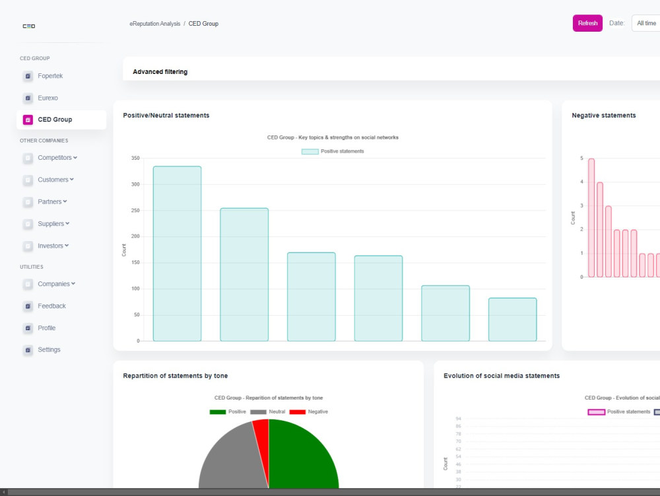Toggle Neutral legend in pie chart
This screenshot has height=496, width=660.
(268, 411)
